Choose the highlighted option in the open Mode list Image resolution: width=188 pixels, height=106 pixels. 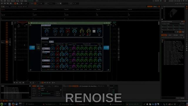[x=46, y=52]
